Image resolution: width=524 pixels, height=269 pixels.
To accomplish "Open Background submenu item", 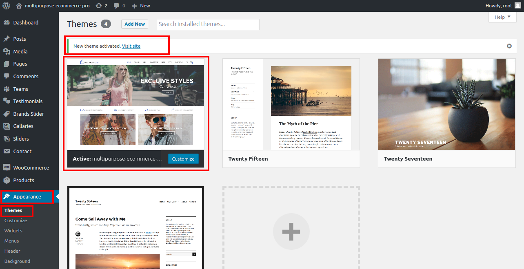I will (17, 261).
